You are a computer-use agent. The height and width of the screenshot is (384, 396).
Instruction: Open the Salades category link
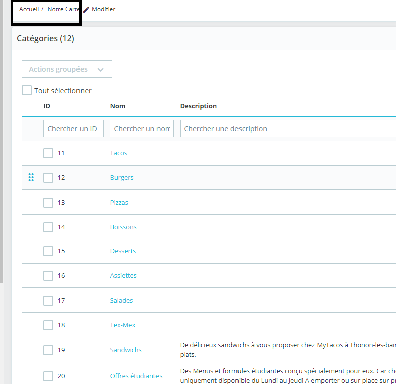[121, 301]
